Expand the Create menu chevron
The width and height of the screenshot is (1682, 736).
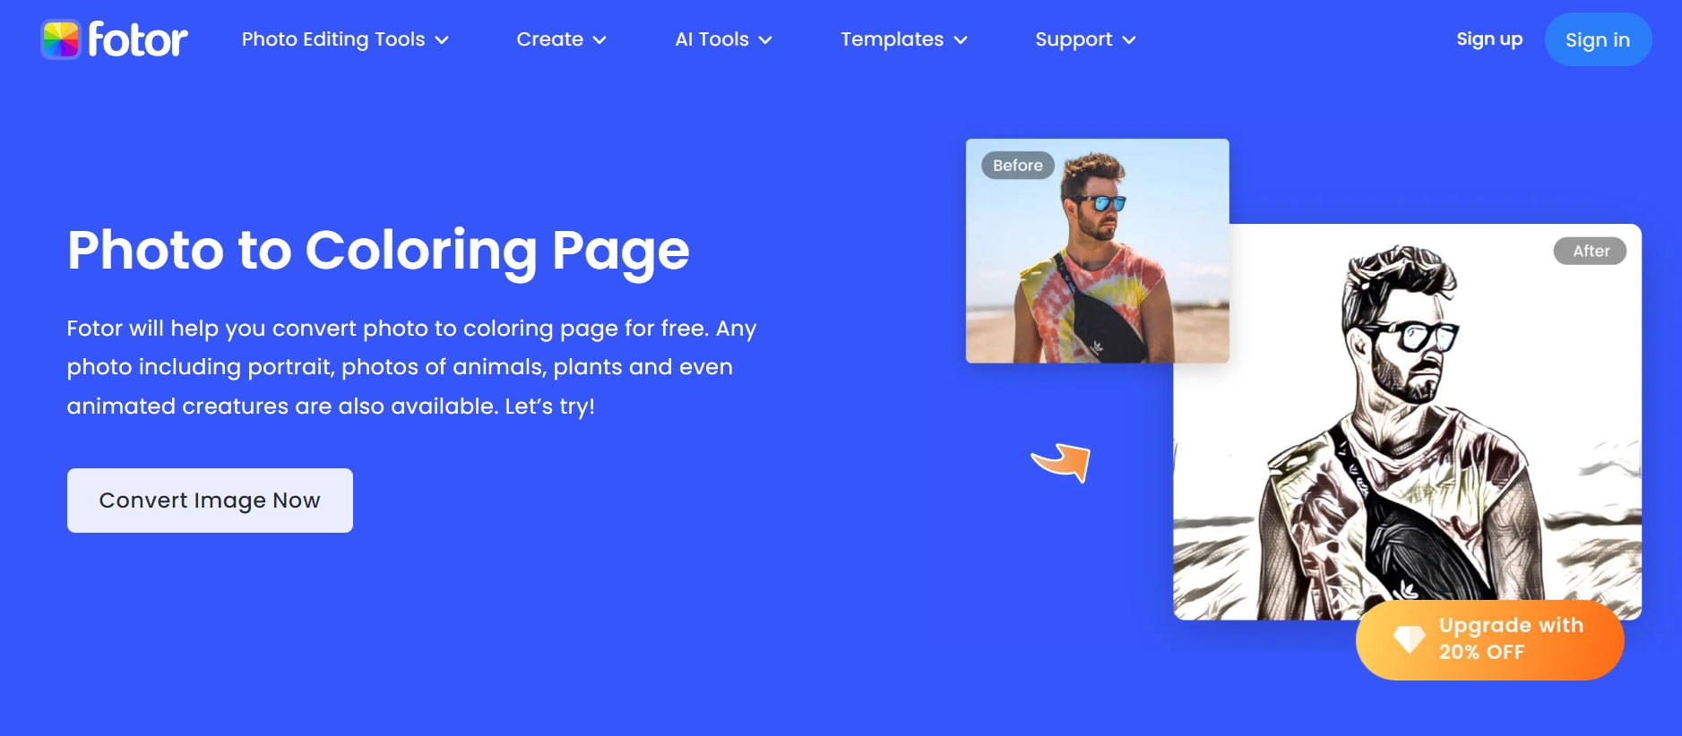coord(599,40)
